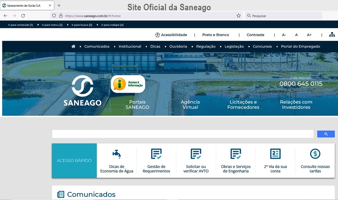Click Ir para conteúdo [1] link
338x200 pixels.
pyautogui.click(x=20, y=25)
